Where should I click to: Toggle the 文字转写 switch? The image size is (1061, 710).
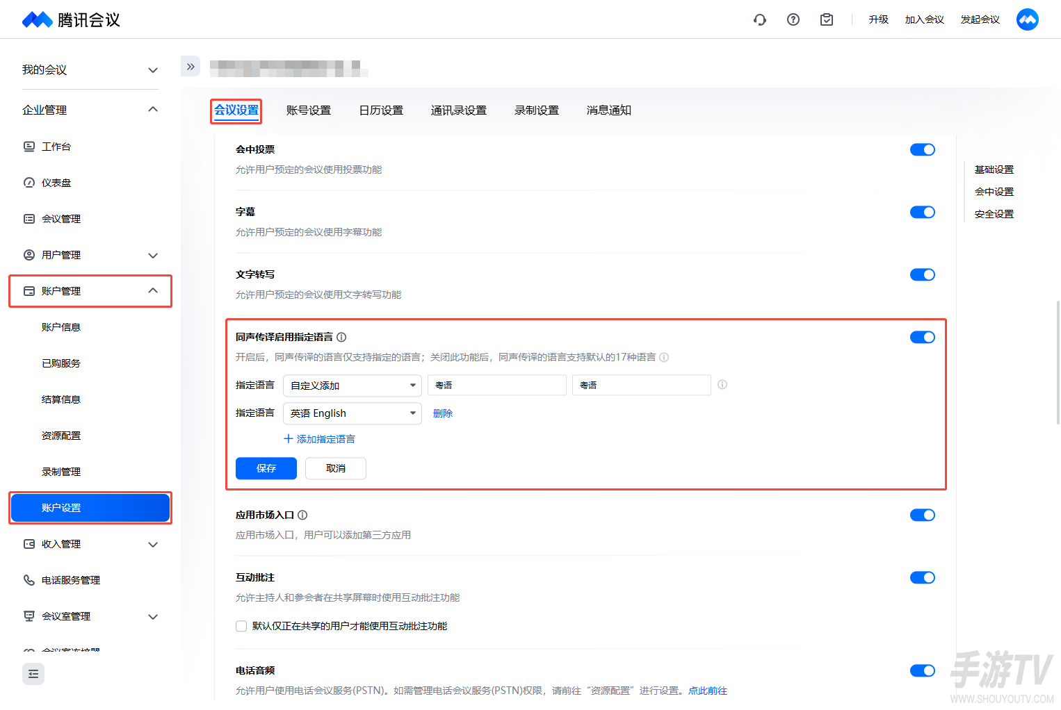coord(923,274)
